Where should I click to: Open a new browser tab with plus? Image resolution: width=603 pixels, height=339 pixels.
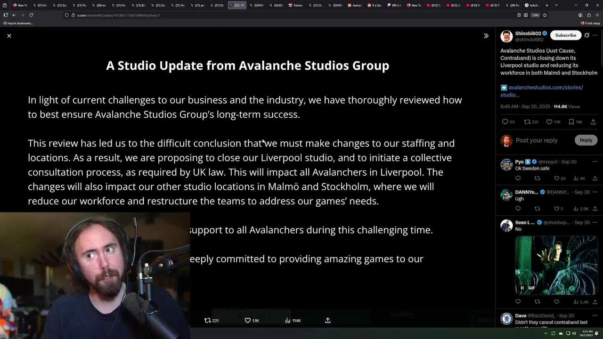pos(546,5)
